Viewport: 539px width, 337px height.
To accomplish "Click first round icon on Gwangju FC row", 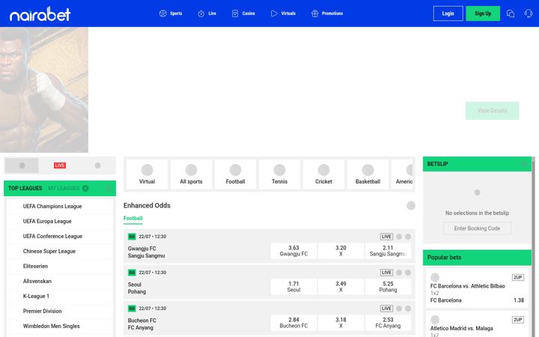I will [x=399, y=237].
